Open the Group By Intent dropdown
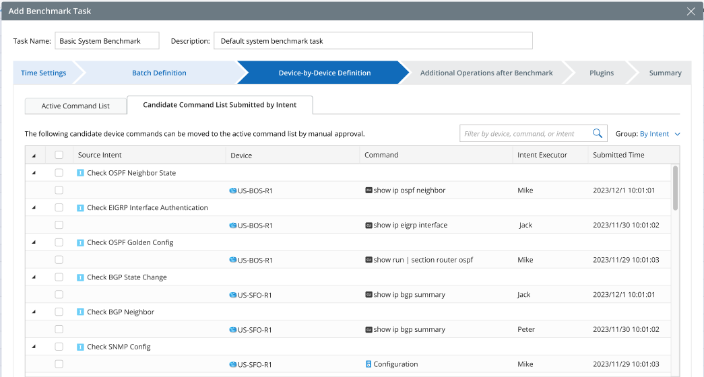The height and width of the screenshot is (377, 704). 660,134
